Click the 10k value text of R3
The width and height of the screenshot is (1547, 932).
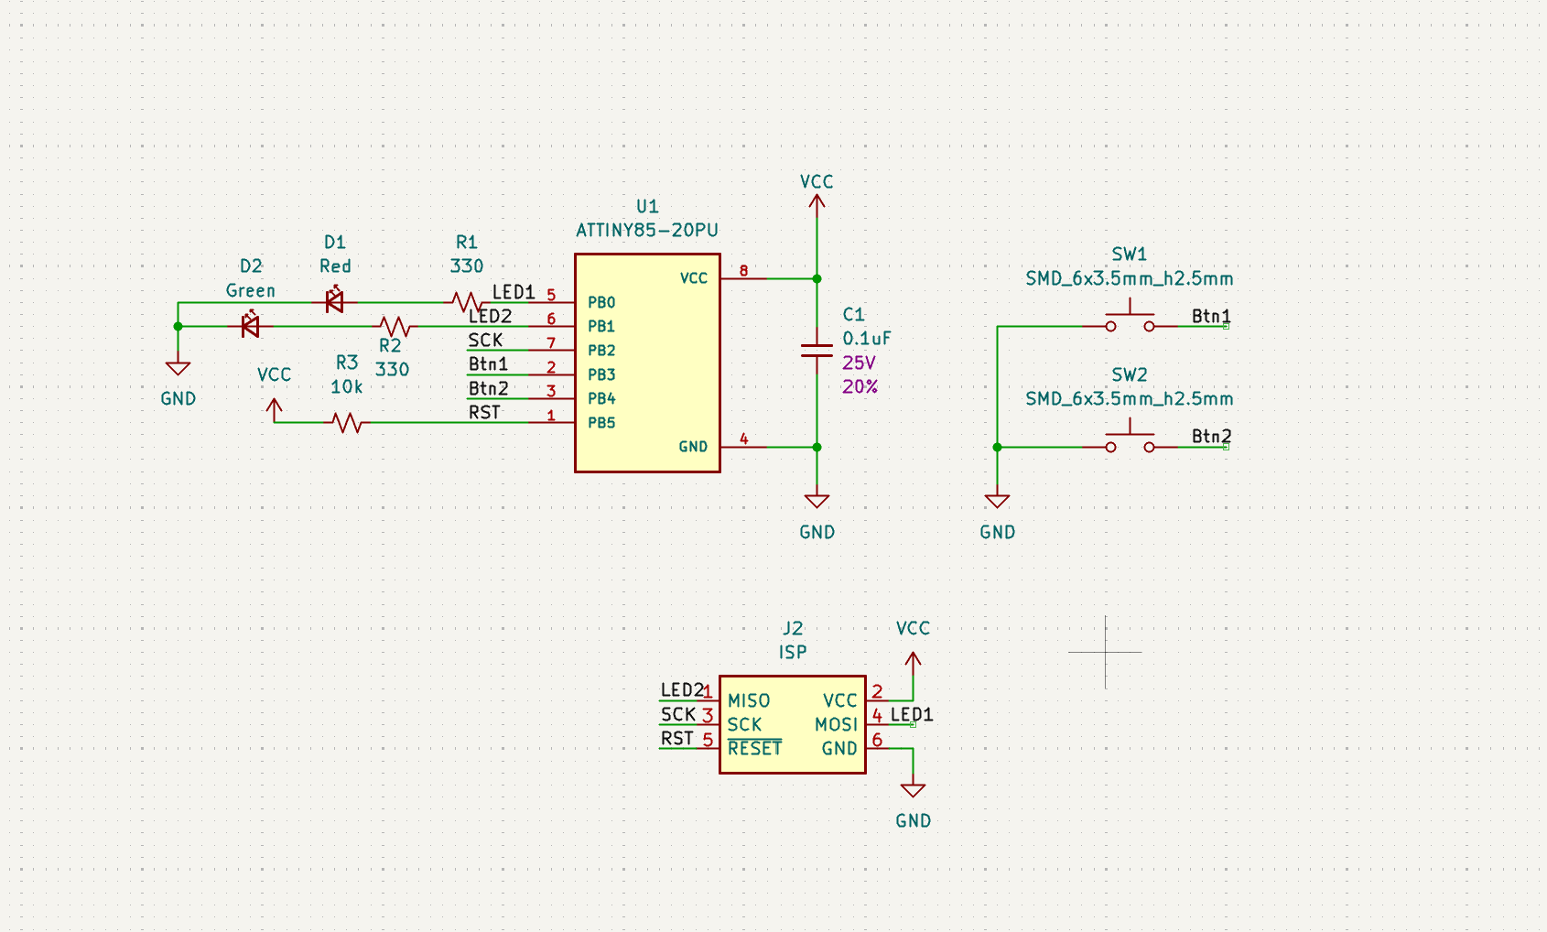click(x=347, y=386)
